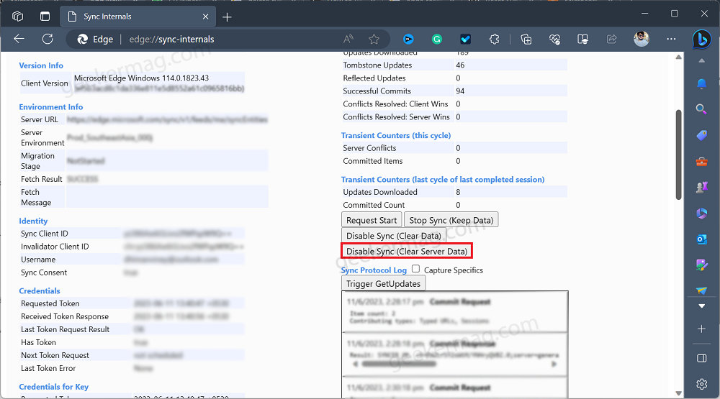Collapse sidebar apps with the up arrow

point(701,60)
